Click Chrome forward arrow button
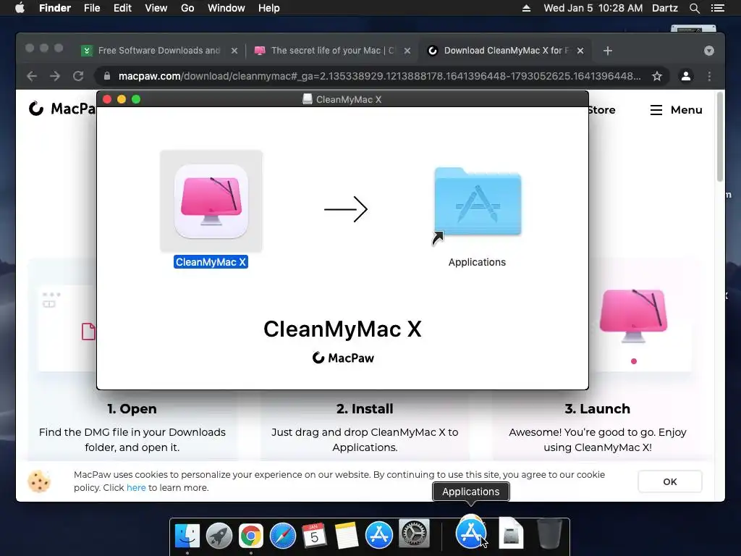Viewport: 741px width, 556px height. pos(55,76)
